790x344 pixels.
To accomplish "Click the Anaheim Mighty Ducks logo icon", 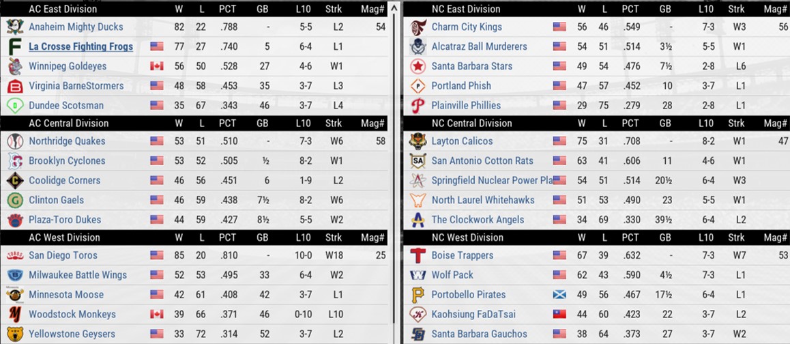I will 15,27.
